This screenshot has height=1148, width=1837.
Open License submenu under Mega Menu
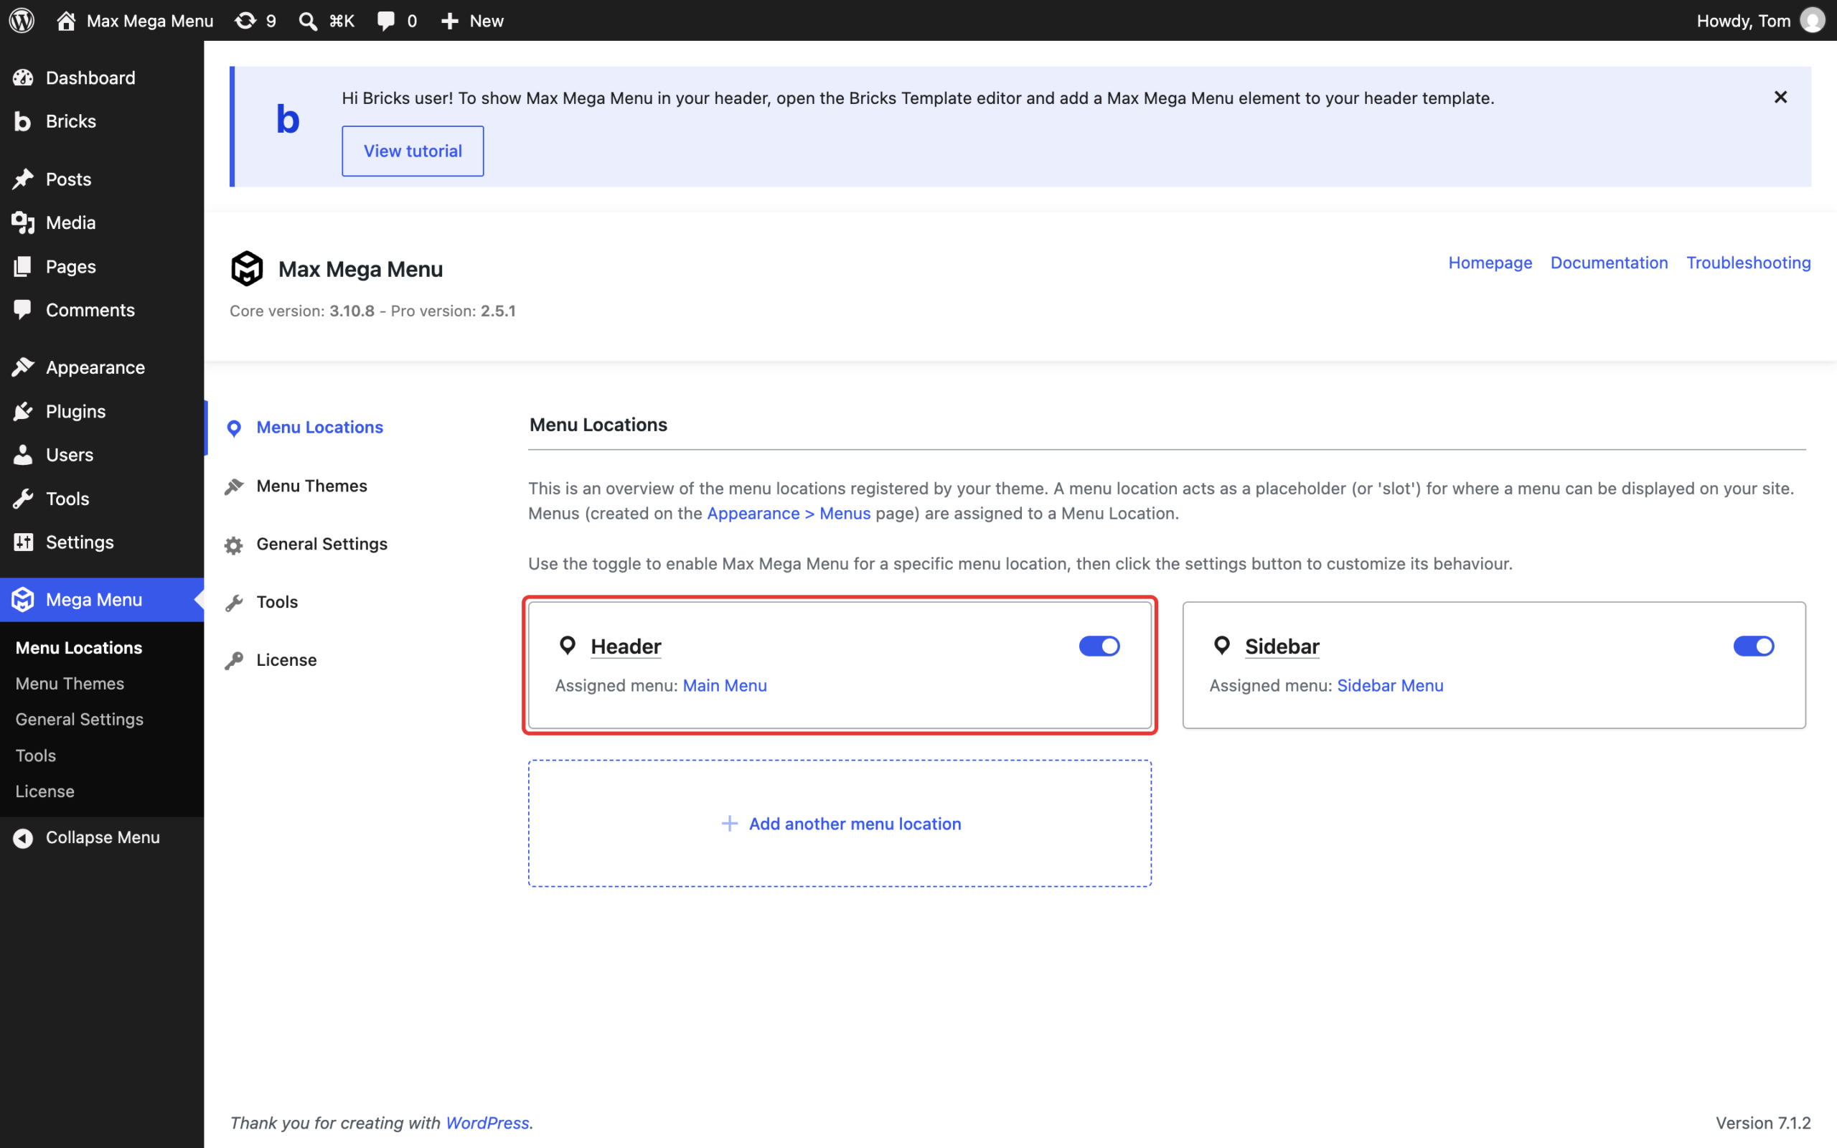(44, 791)
